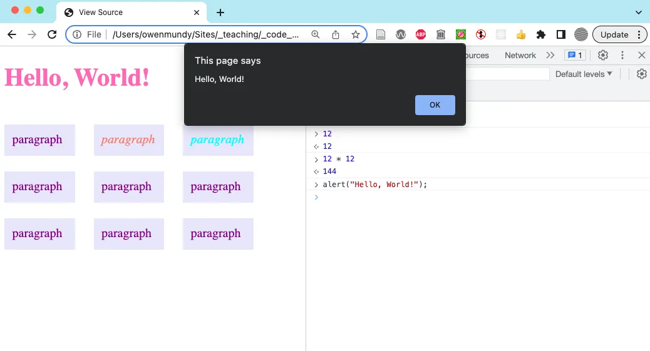650x351 pixels.
Task: Open the green square extension icon
Action: (460, 34)
